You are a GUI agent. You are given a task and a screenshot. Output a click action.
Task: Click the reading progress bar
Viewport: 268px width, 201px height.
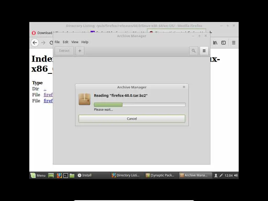click(140, 105)
